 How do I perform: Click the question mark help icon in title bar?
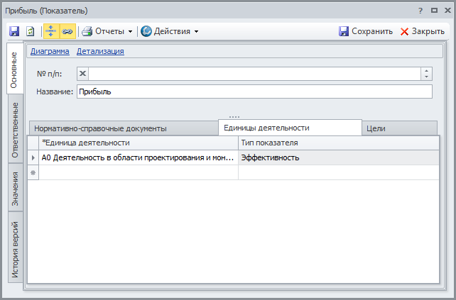tap(420, 11)
